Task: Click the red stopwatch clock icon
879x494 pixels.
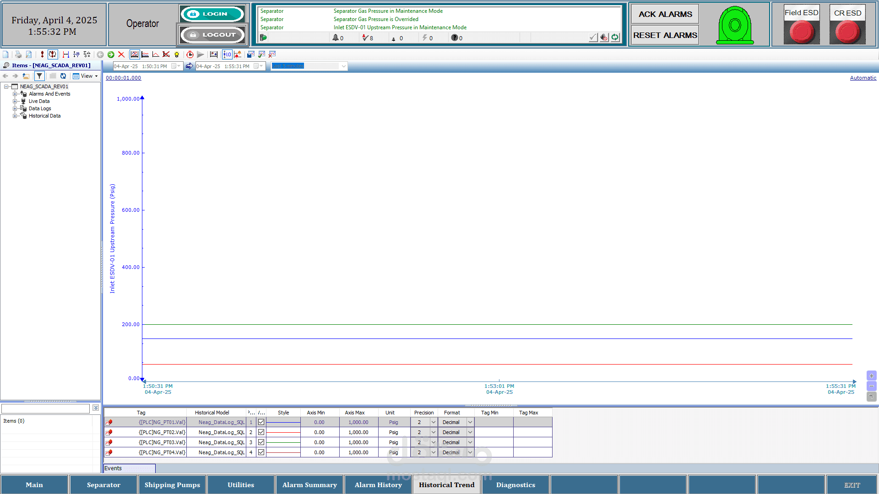Action: point(190,54)
